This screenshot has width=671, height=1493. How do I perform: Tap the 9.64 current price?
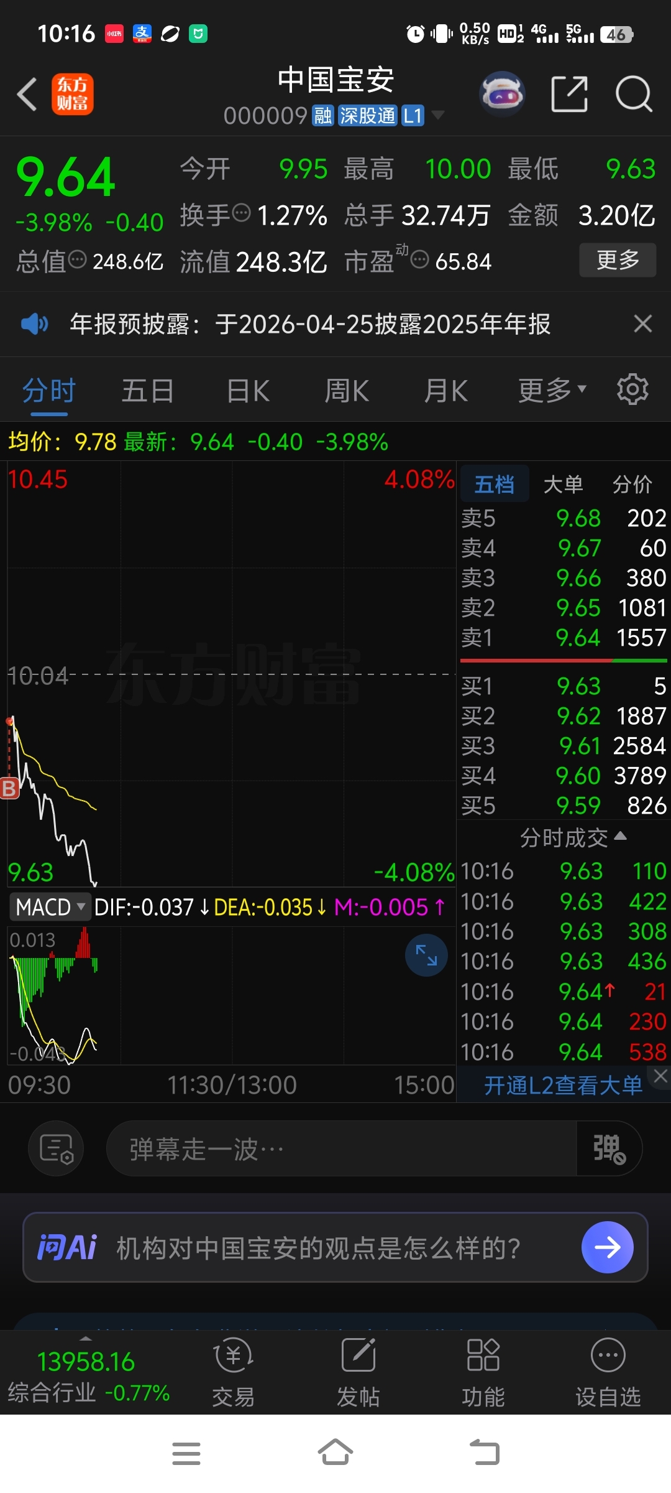pyautogui.click(x=66, y=177)
